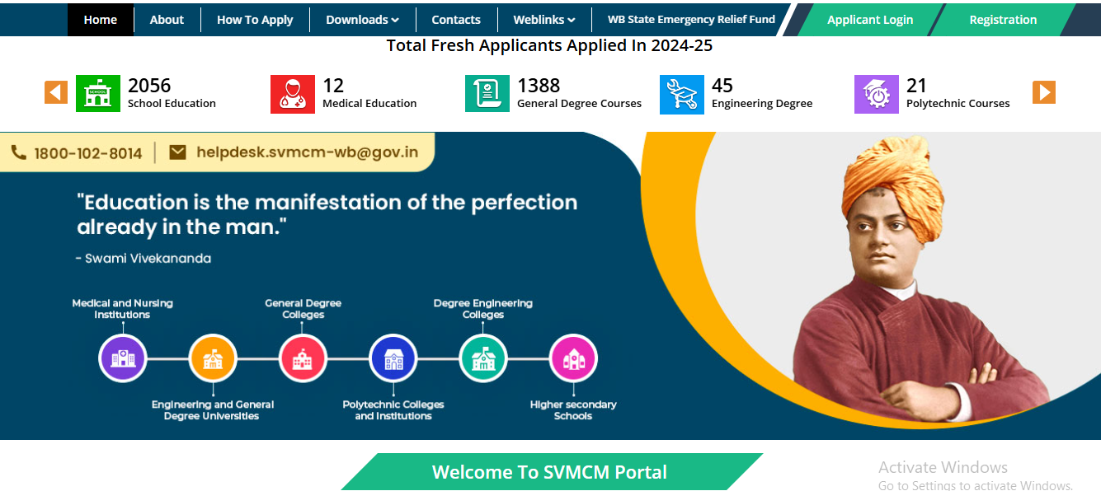The width and height of the screenshot is (1101, 491).
Task: Open the About page
Action: [167, 20]
